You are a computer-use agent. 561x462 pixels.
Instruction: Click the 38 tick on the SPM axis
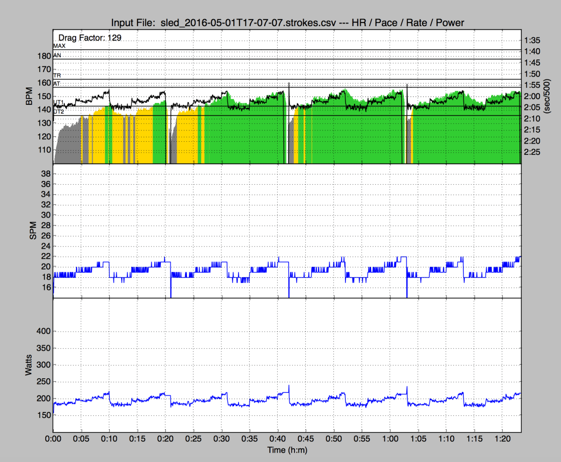tap(46, 173)
